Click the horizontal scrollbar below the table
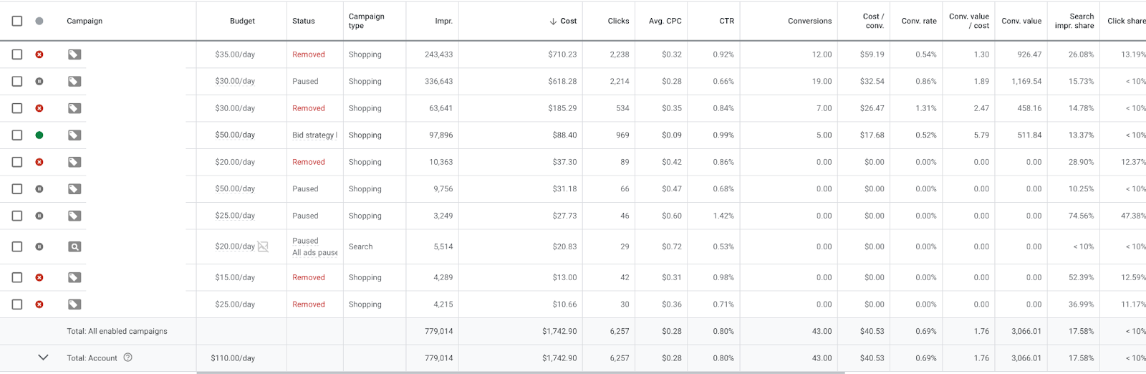The image size is (1146, 374). tap(521, 373)
